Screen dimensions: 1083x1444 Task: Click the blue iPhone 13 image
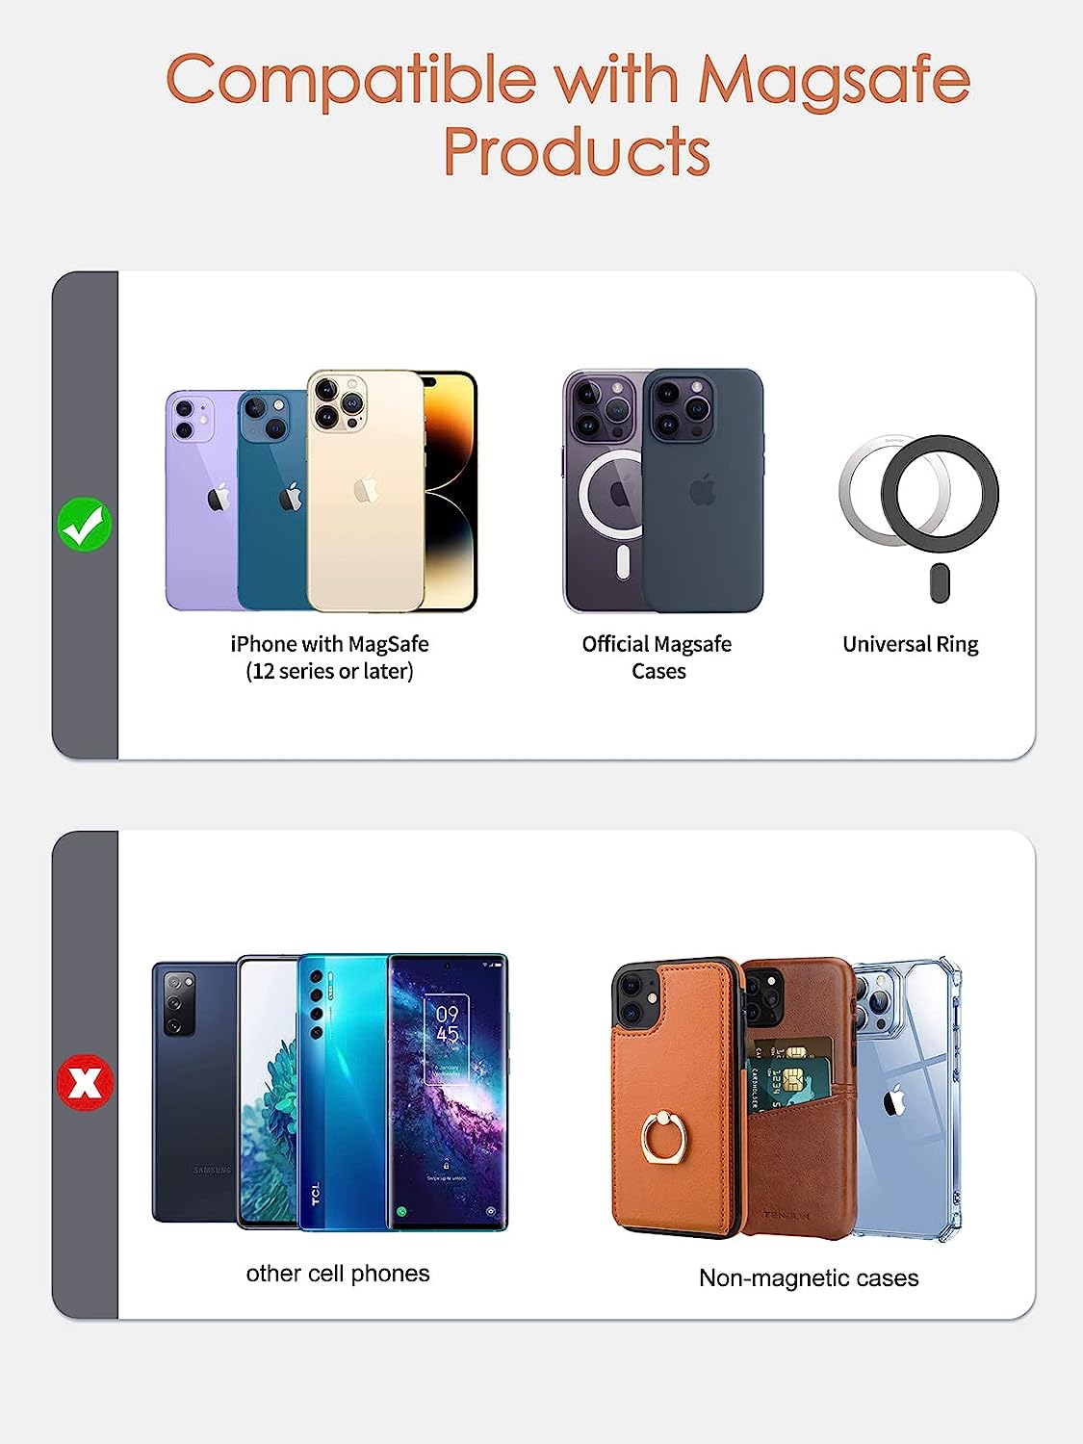click(272, 500)
